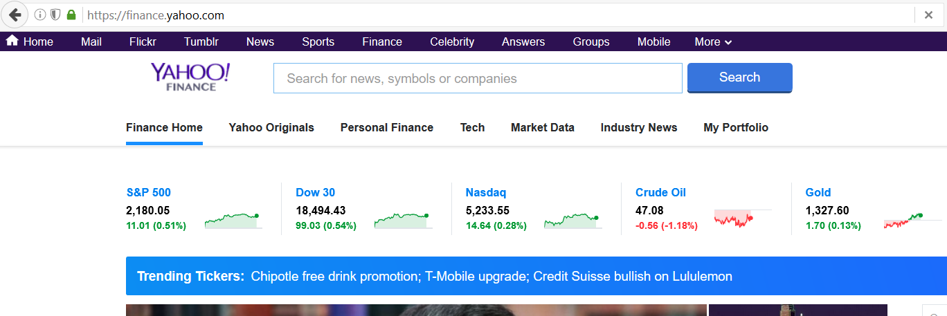Open the Nasdaq index link
The height and width of the screenshot is (316, 947).
[x=485, y=192]
